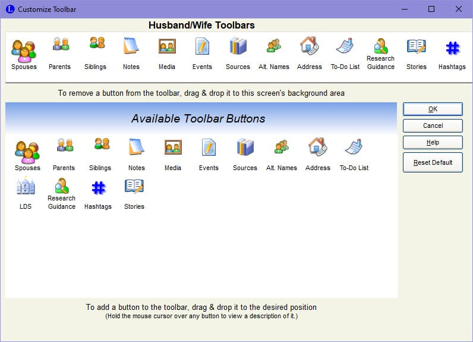473x342 pixels.
Task: Open the Help button
Action: [433, 142]
